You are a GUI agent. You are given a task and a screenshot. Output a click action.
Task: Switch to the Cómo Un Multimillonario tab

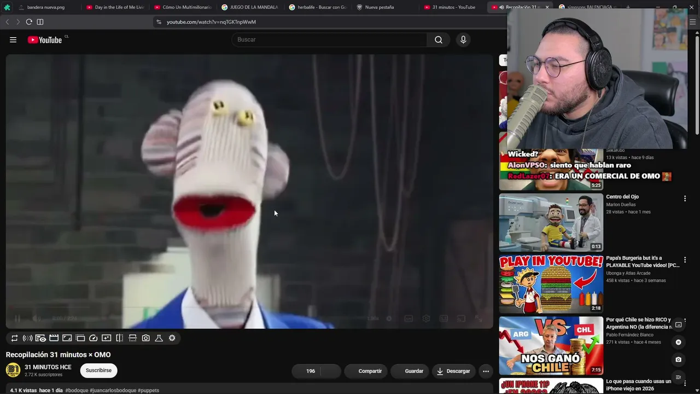(x=183, y=7)
